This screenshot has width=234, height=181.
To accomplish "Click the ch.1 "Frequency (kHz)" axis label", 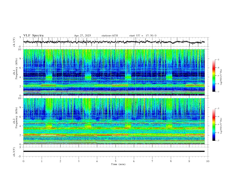I will [16, 69].
